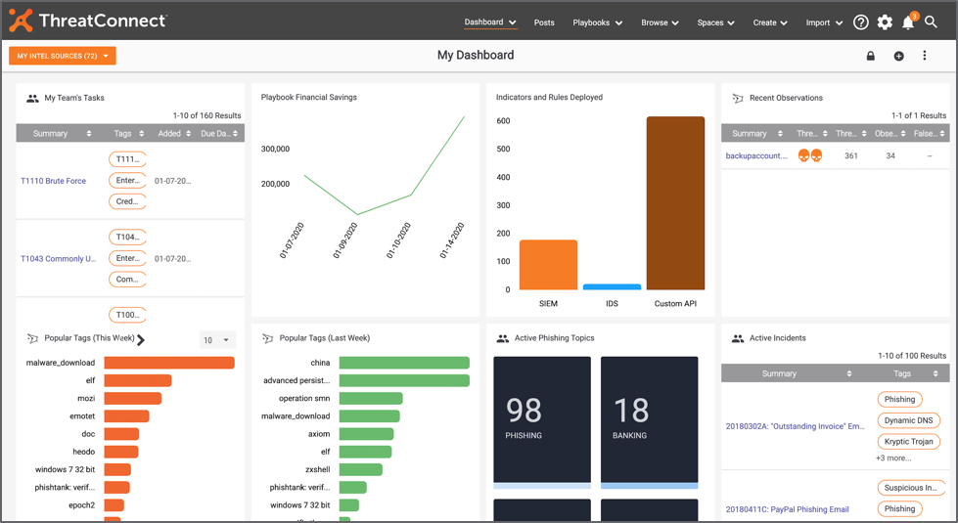The height and width of the screenshot is (523, 958).
Task: Click the Com... tag pill
Action: click(x=127, y=279)
